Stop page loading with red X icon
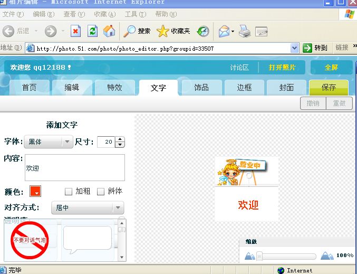 click(x=75, y=31)
